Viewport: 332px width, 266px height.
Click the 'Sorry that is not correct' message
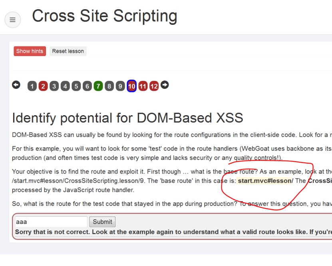pos(173,232)
